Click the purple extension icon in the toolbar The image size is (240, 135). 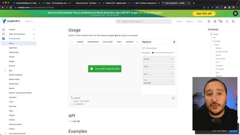click(x=217, y=7)
